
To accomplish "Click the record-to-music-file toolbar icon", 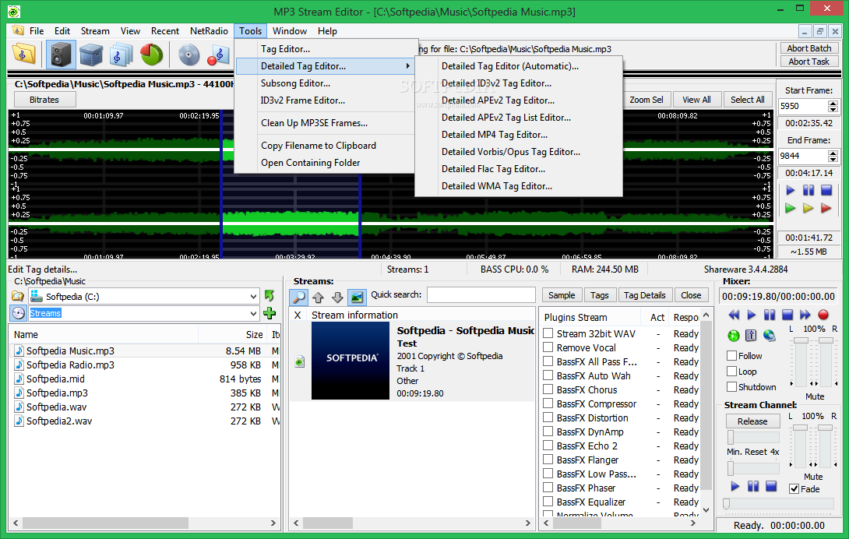I will pos(219,55).
